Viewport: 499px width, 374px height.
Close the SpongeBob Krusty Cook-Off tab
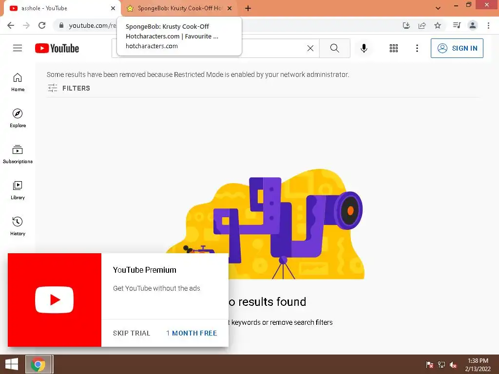230,8
